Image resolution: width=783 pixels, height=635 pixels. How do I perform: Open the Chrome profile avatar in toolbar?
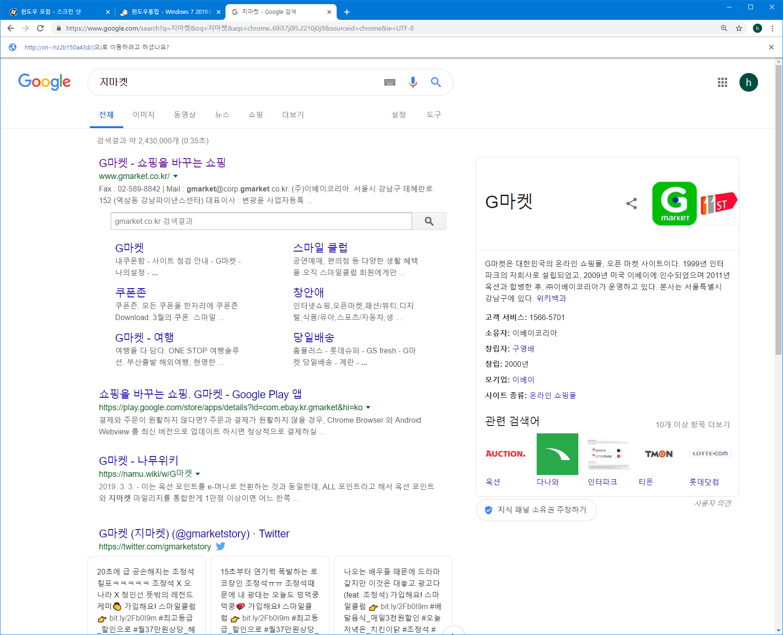click(x=758, y=28)
